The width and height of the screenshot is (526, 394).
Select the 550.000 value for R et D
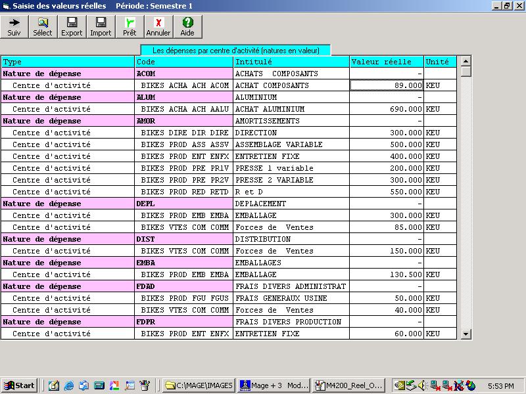coord(387,192)
